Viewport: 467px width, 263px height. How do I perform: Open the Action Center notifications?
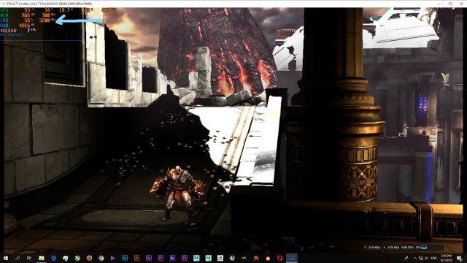pos(460,258)
